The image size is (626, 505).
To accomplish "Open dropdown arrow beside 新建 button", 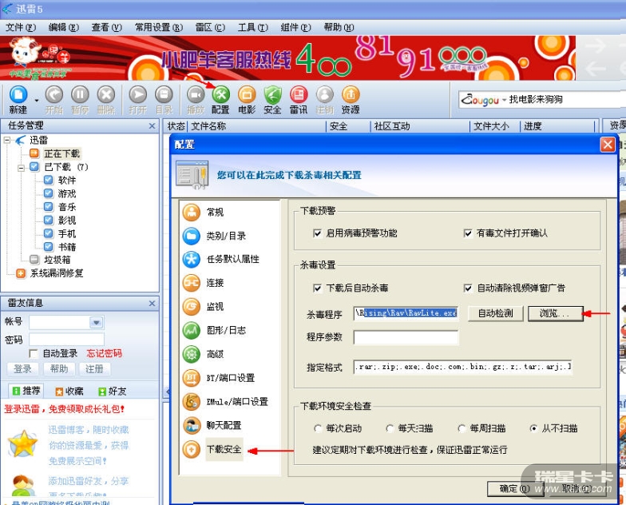I will (37, 101).
